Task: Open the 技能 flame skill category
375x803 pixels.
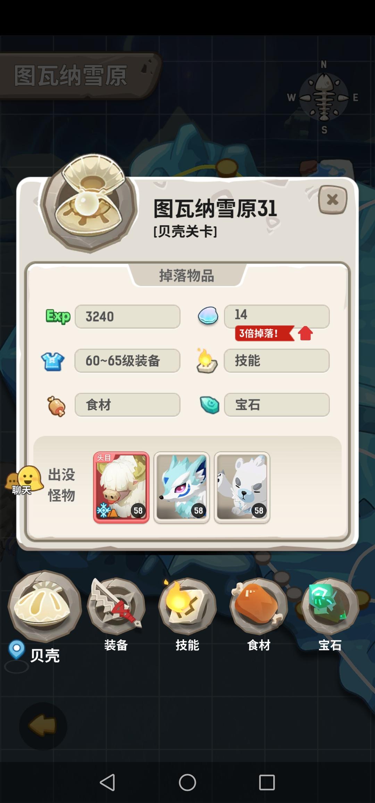Action: point(187,606)
